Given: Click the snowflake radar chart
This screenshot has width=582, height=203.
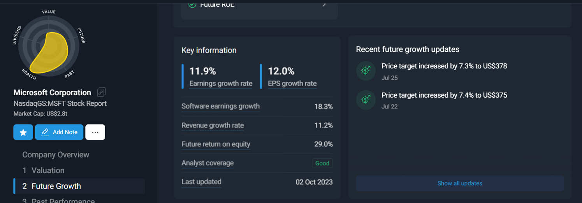Looking at the screenshot, I should pyautogui.click(x=48, y=46).
